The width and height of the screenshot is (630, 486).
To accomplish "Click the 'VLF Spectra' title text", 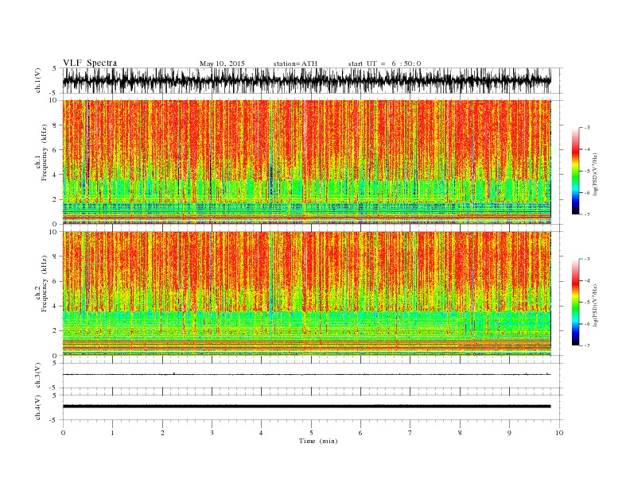I will tap(90, 63).
